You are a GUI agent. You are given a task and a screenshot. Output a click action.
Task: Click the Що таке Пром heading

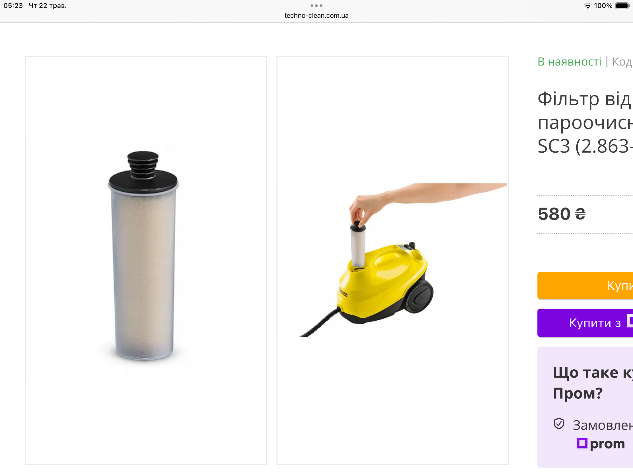pyautogui.click(x=592, y=383)
